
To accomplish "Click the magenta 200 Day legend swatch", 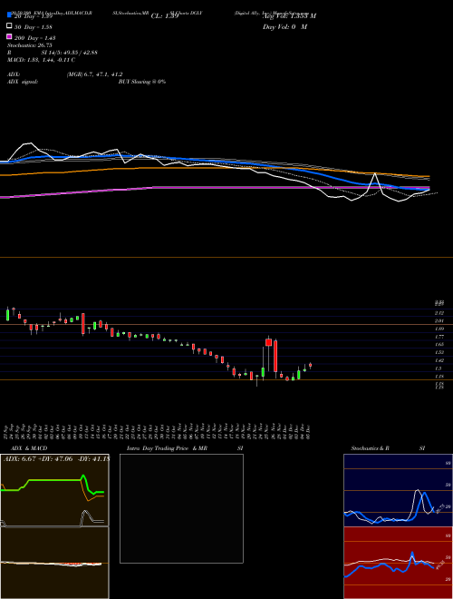I will click(9, 36).
